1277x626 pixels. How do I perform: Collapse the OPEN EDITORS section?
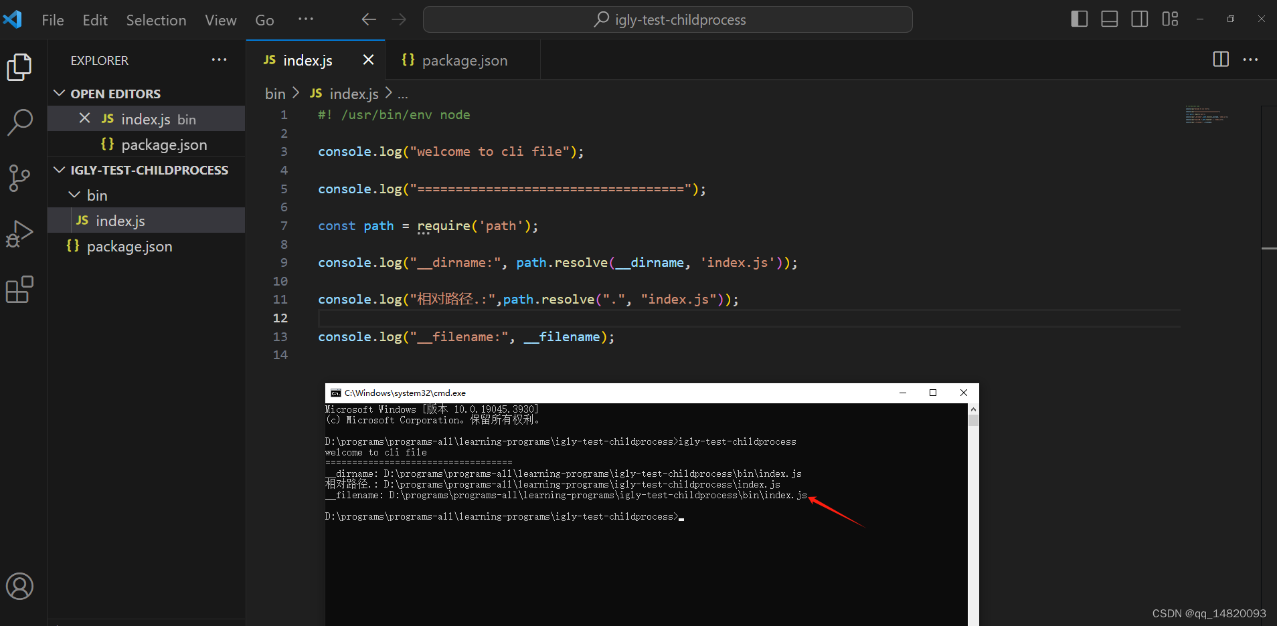60,94
